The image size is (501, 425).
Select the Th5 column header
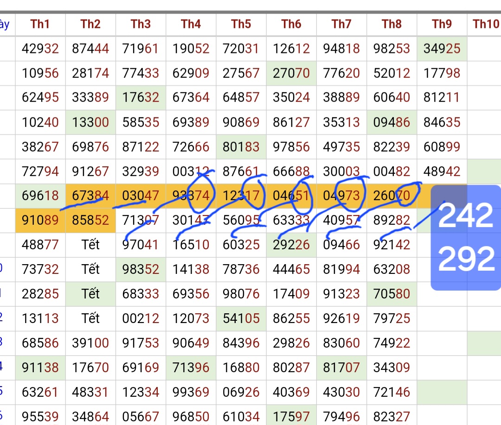(241, 24)
